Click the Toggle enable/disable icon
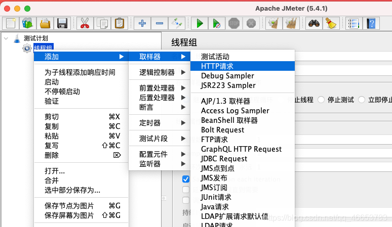The height and width of the screenshot is (227, 392). tap(176, 23)
